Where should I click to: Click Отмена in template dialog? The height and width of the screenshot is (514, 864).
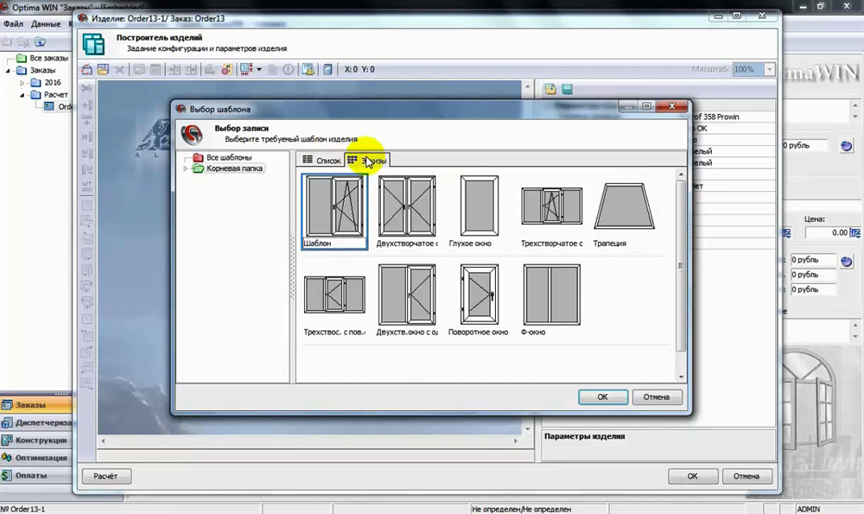[x=657, y=397]
